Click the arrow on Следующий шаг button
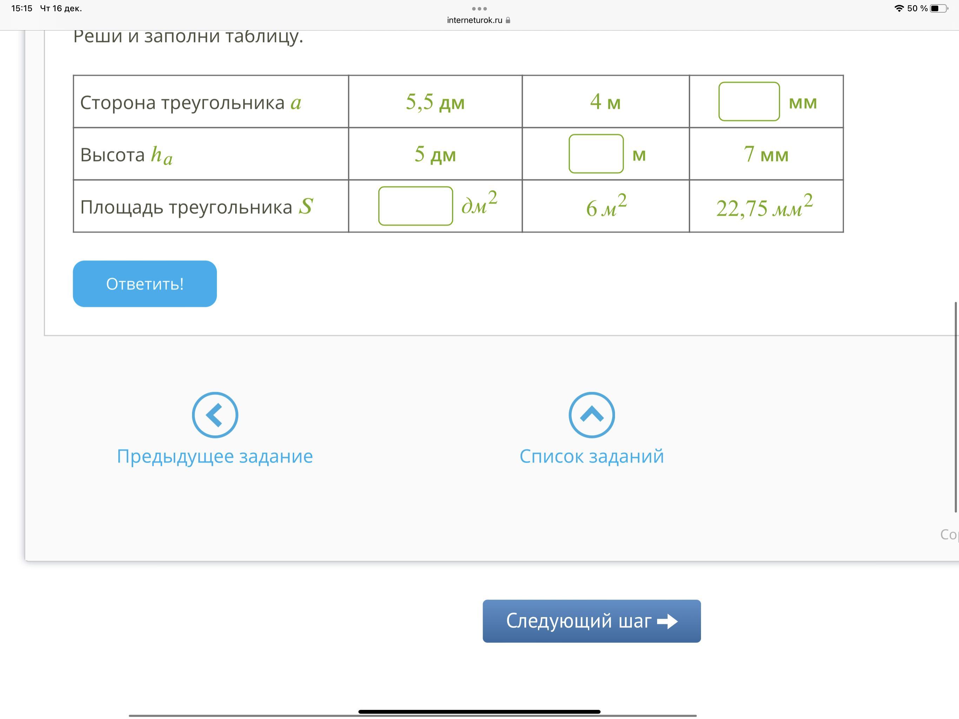Image resolution: width=959 pixels, height=719 pixels. click(667, 621)
